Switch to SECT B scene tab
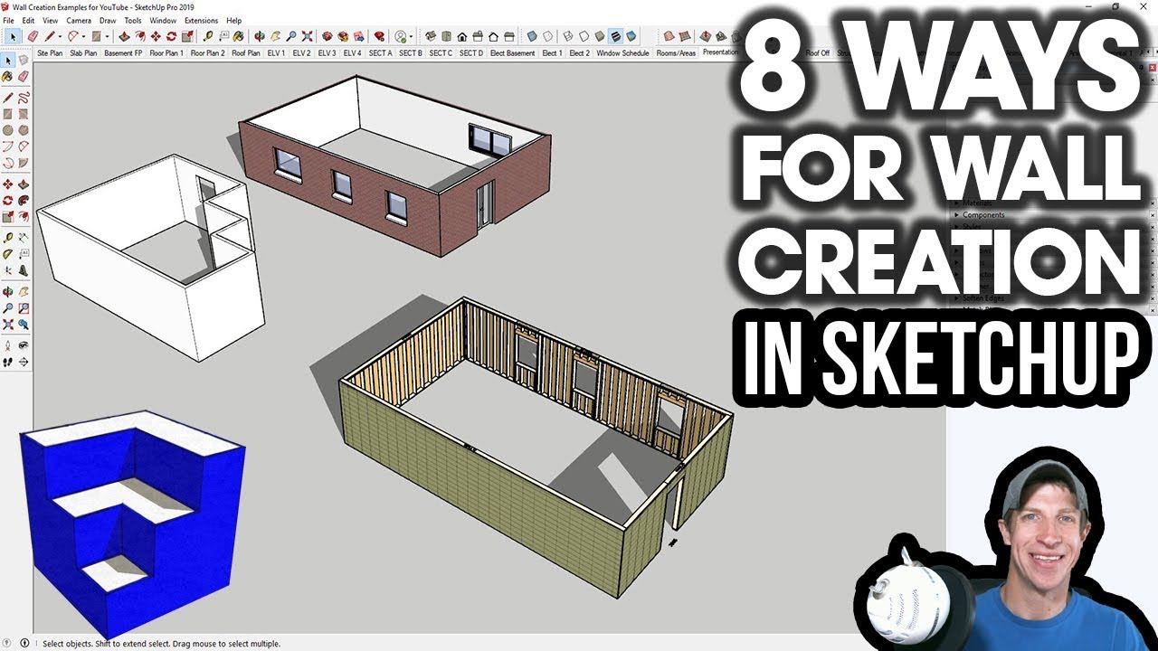Viewport: 1158px width, 651px height. pyautogui.click(x=411, y=53)
